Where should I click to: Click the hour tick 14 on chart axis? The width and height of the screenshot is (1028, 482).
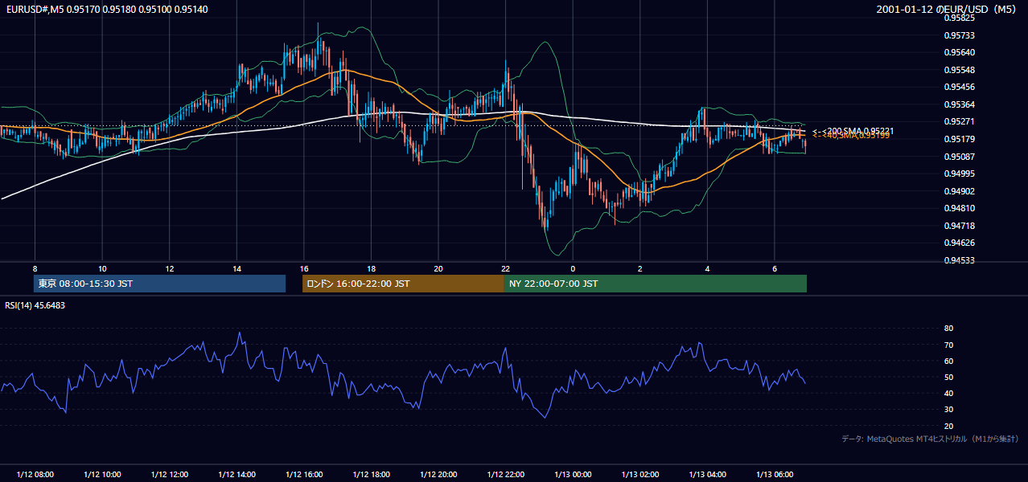click(237, 268)
